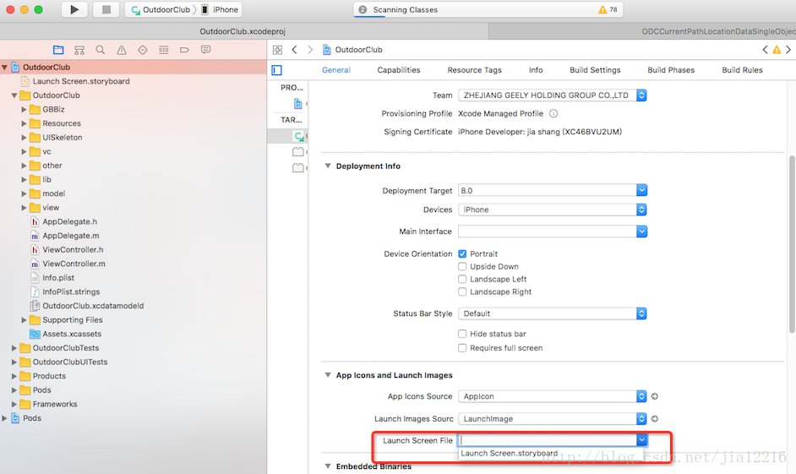Go to AppIcon asset arrow
The image size is (796, 474).
(655, 396)
